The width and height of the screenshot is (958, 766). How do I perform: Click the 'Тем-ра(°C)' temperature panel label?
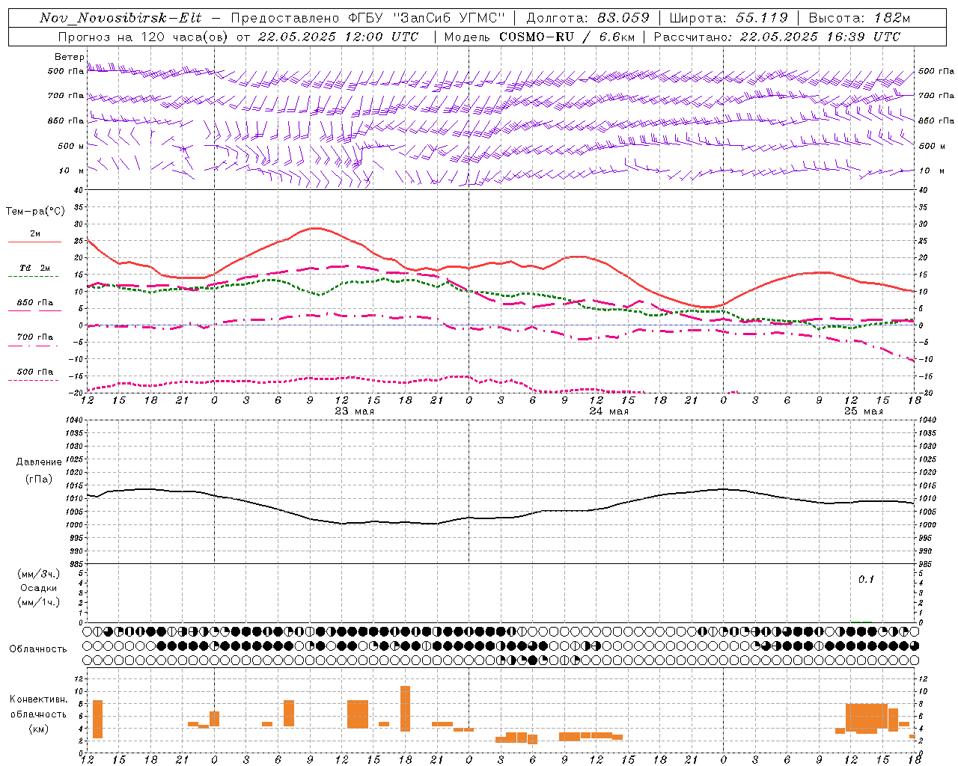(x=36, y=212)
